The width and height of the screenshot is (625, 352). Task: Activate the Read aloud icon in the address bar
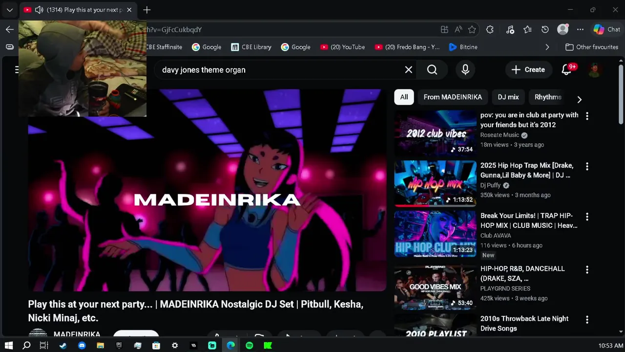point(458,29)
